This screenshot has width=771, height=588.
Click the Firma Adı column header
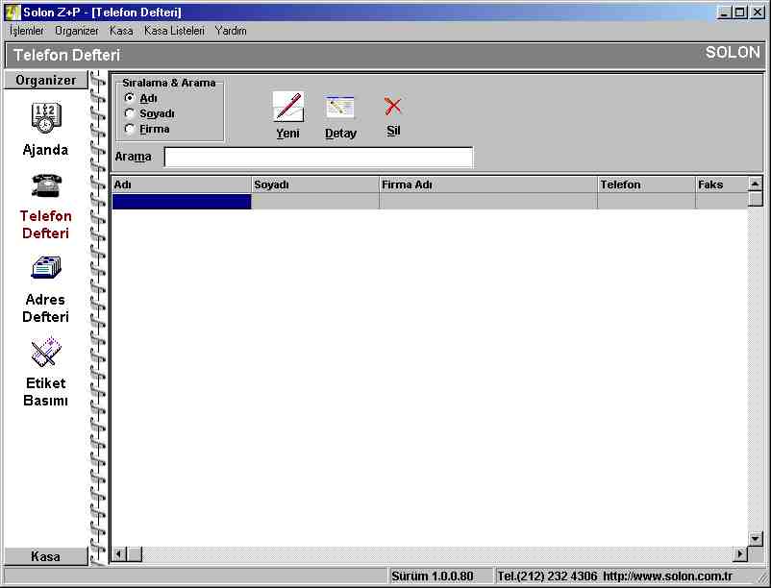488,184
